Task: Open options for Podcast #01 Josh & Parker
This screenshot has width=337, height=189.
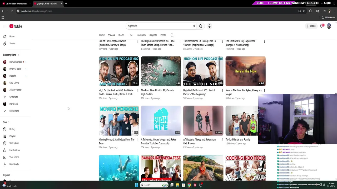Action: coord(222,91)
